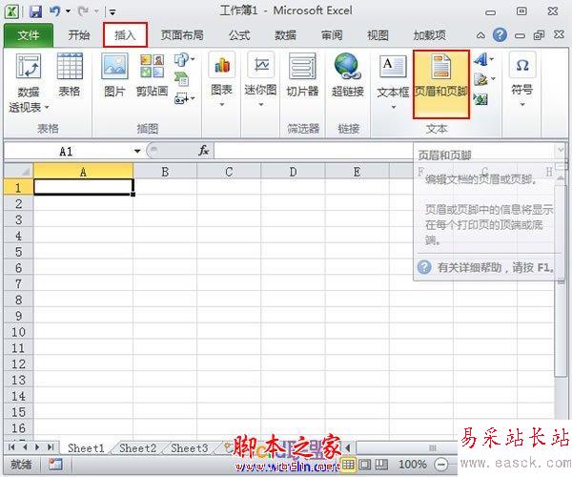Viewport: 572px width, 477px height.
Task: Insert a 超链接 (Hyperlink)
Action: (348, 74)
